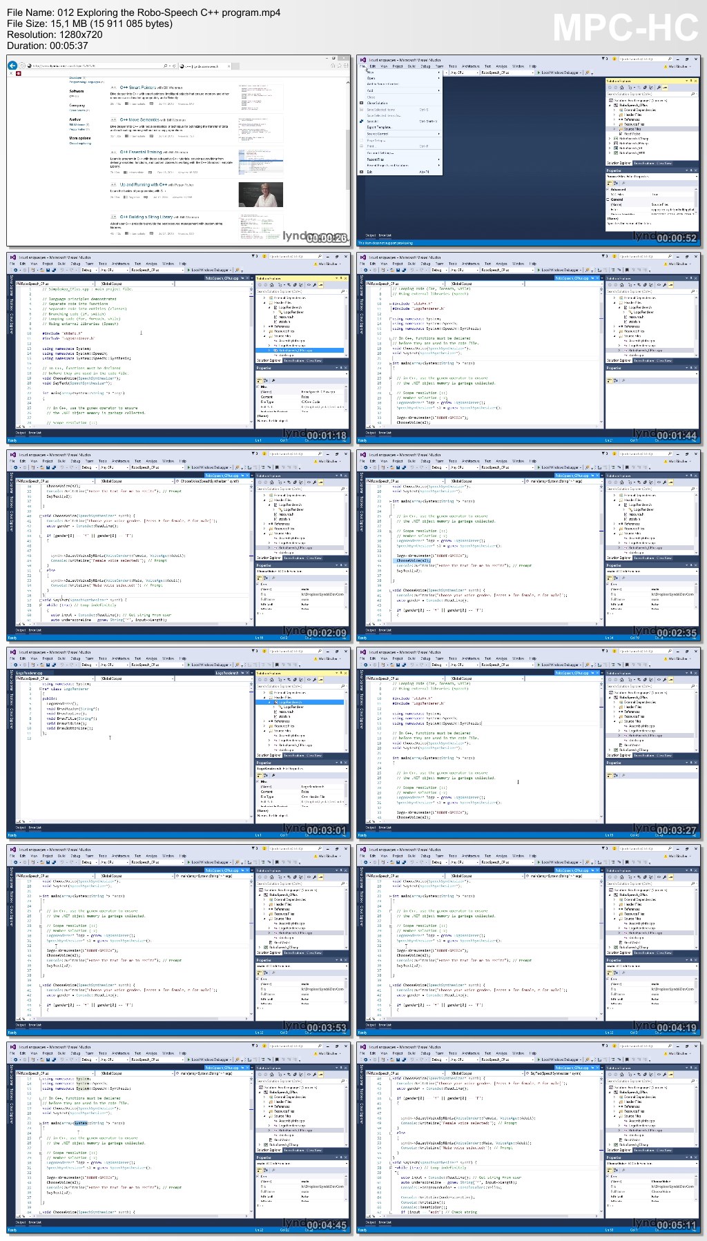Click the Visual Studio logo icon in 00:00:52 frame

click(x=363, y=60)
